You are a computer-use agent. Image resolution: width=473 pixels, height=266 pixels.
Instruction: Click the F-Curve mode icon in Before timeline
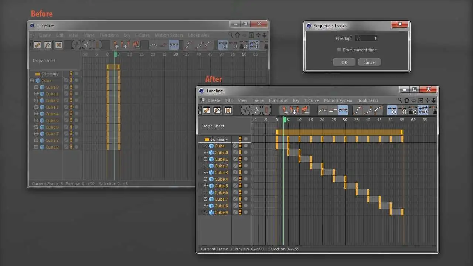(x=48, y=45)
